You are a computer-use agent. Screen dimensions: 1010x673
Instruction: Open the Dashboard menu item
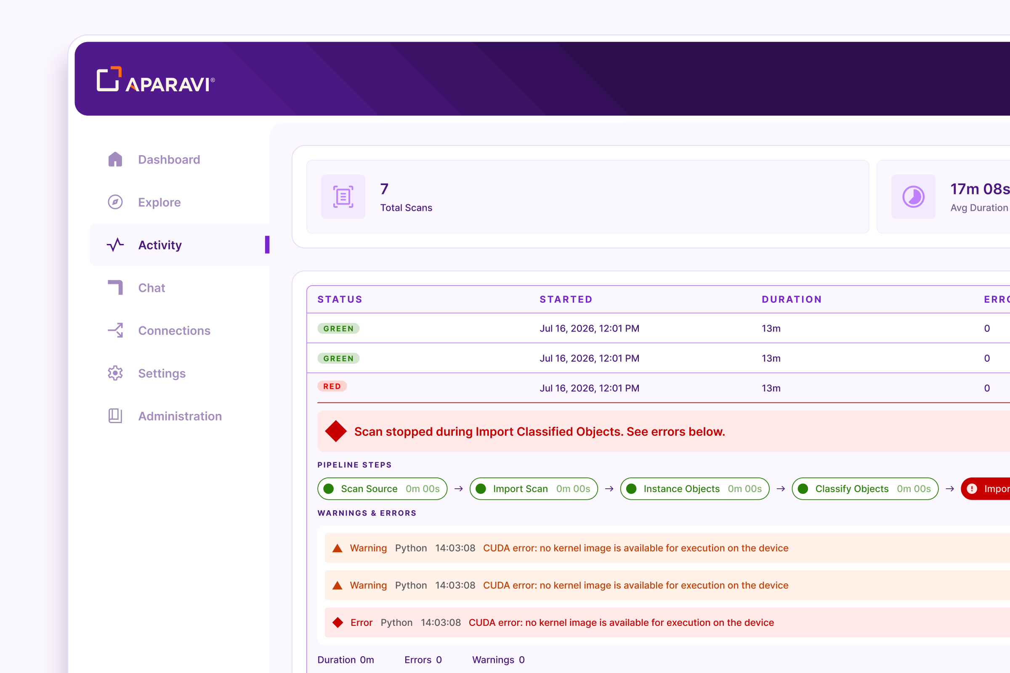click(180, 159)
